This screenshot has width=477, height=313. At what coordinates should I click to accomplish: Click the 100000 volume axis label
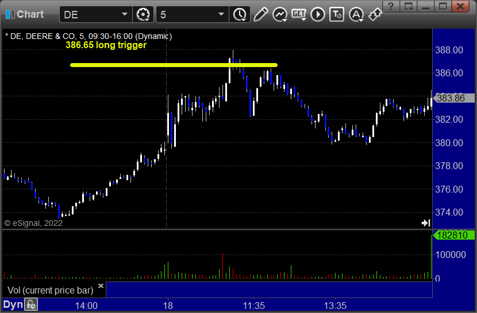click(451, 255)
